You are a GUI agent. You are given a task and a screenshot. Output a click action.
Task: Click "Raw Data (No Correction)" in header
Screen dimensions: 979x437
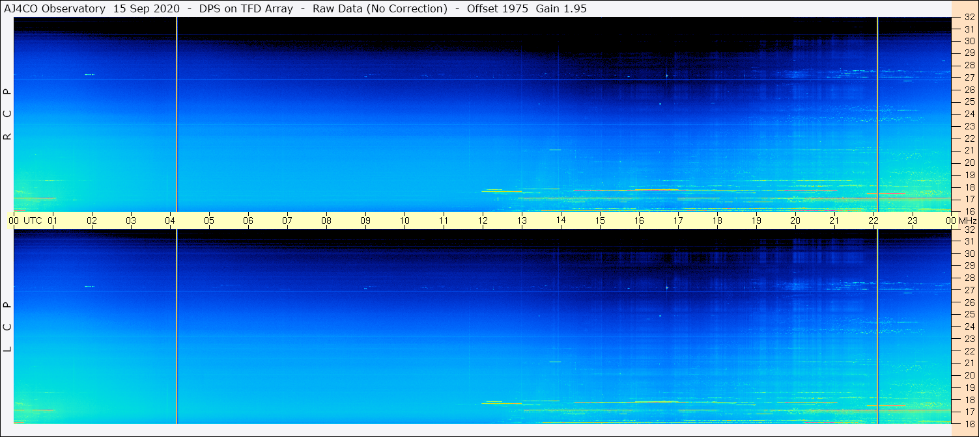click(x=380, y=8)
